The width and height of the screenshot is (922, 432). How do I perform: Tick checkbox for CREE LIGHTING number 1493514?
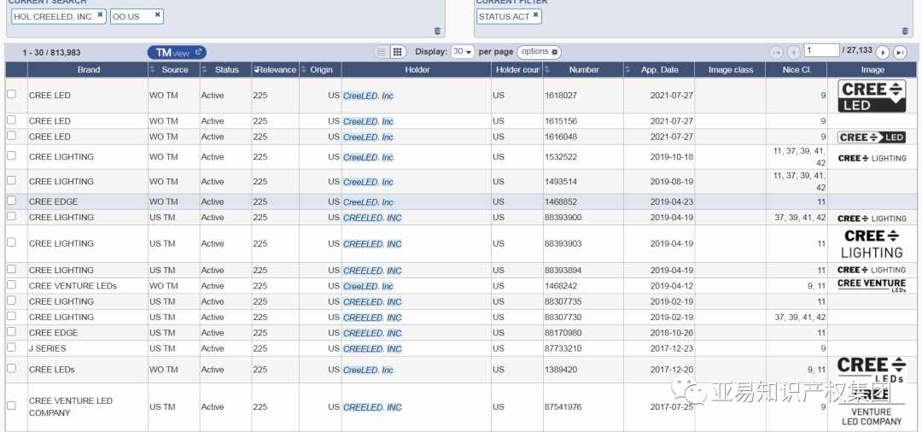click(11, 180)
